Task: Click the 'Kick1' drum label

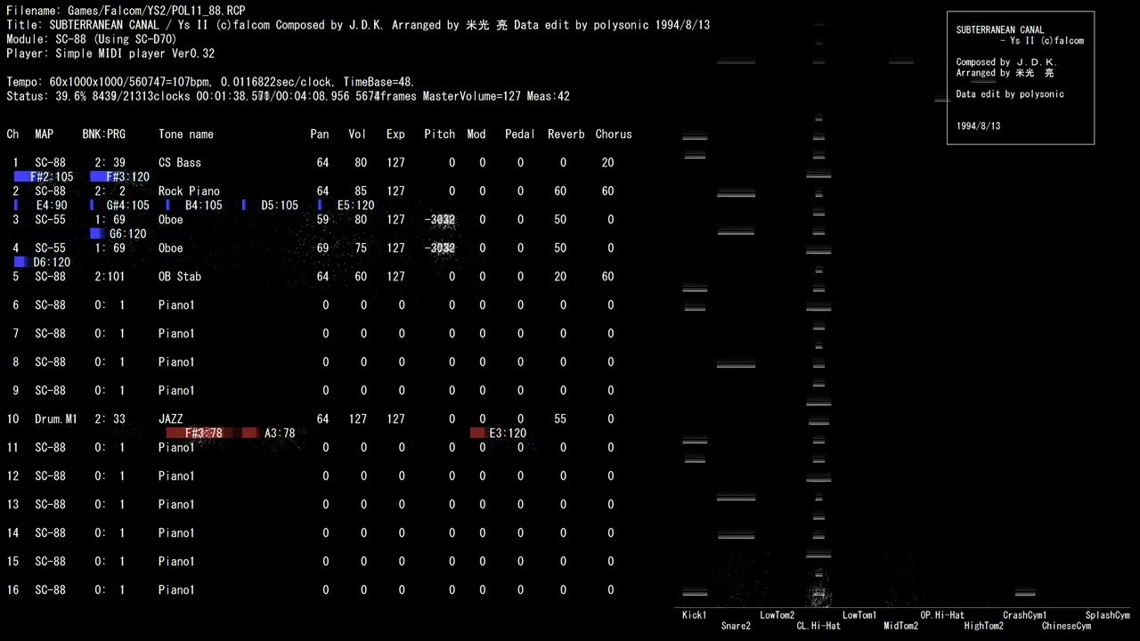Action: point(695,615)
